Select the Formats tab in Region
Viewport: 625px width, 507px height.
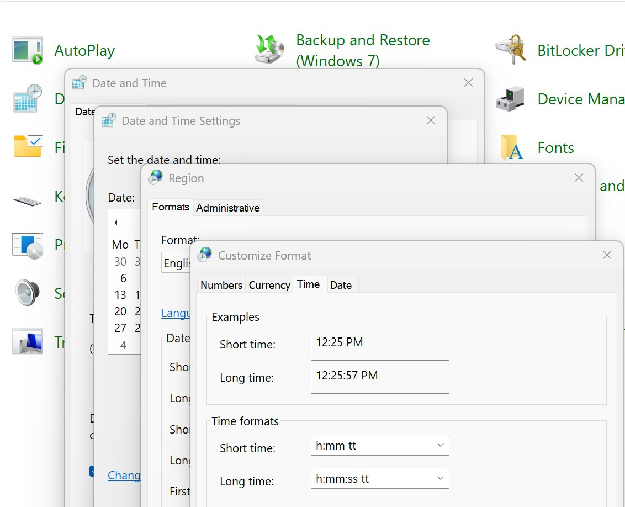(171, 207)
